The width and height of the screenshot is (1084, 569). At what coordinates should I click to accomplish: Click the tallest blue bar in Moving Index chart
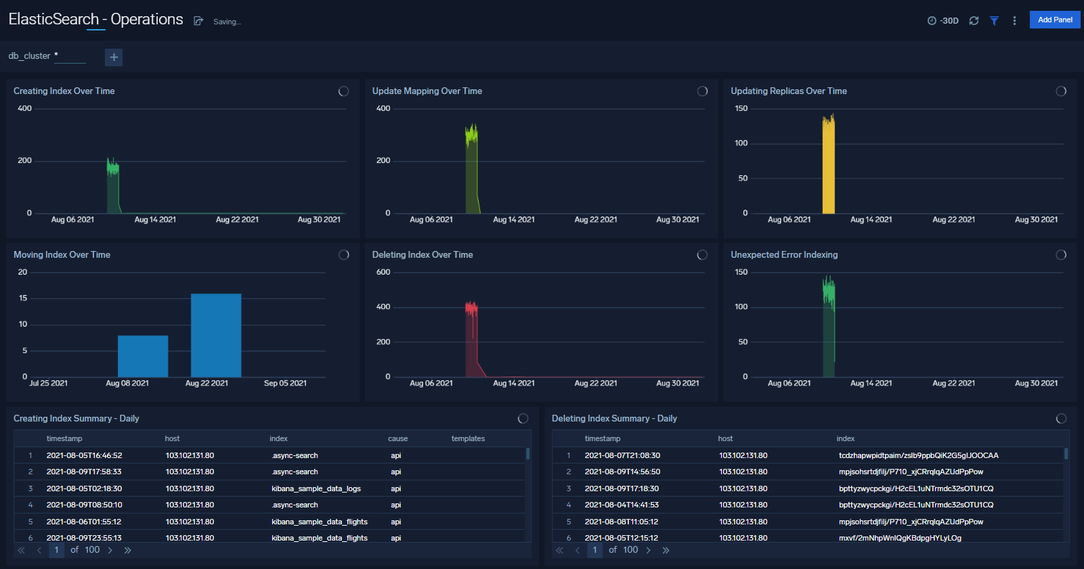[x=216, y=335]
